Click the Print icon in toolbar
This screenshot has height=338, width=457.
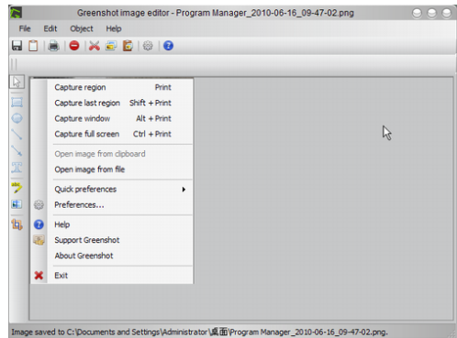(53, 46)
